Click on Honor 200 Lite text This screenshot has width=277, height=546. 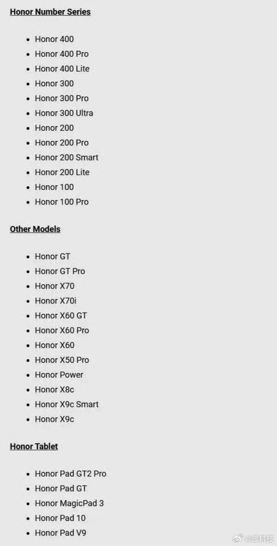click(62, 172)
